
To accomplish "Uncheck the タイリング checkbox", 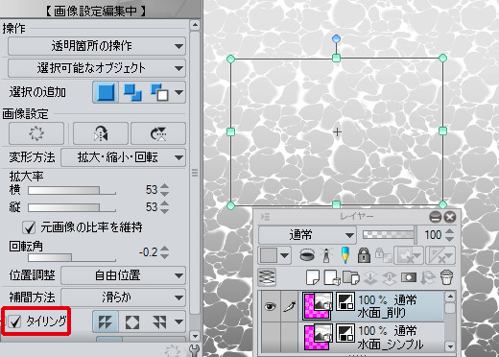I will (14, 321).
